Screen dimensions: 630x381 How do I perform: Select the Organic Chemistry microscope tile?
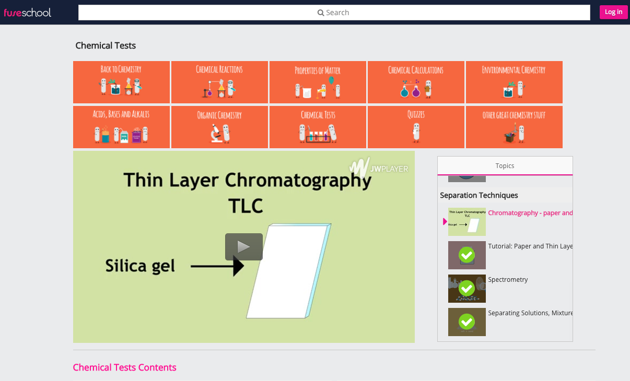click(x=219, y=127)
